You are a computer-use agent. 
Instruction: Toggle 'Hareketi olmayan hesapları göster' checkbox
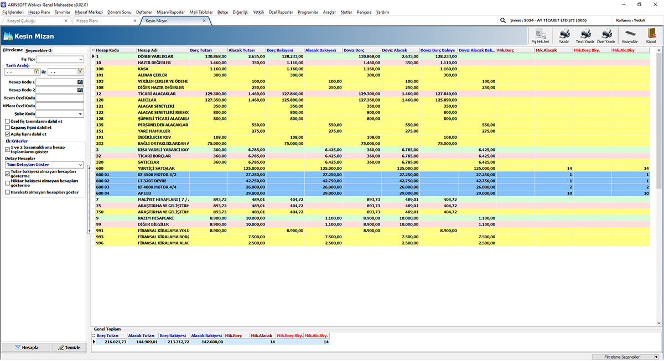(7, 192)
